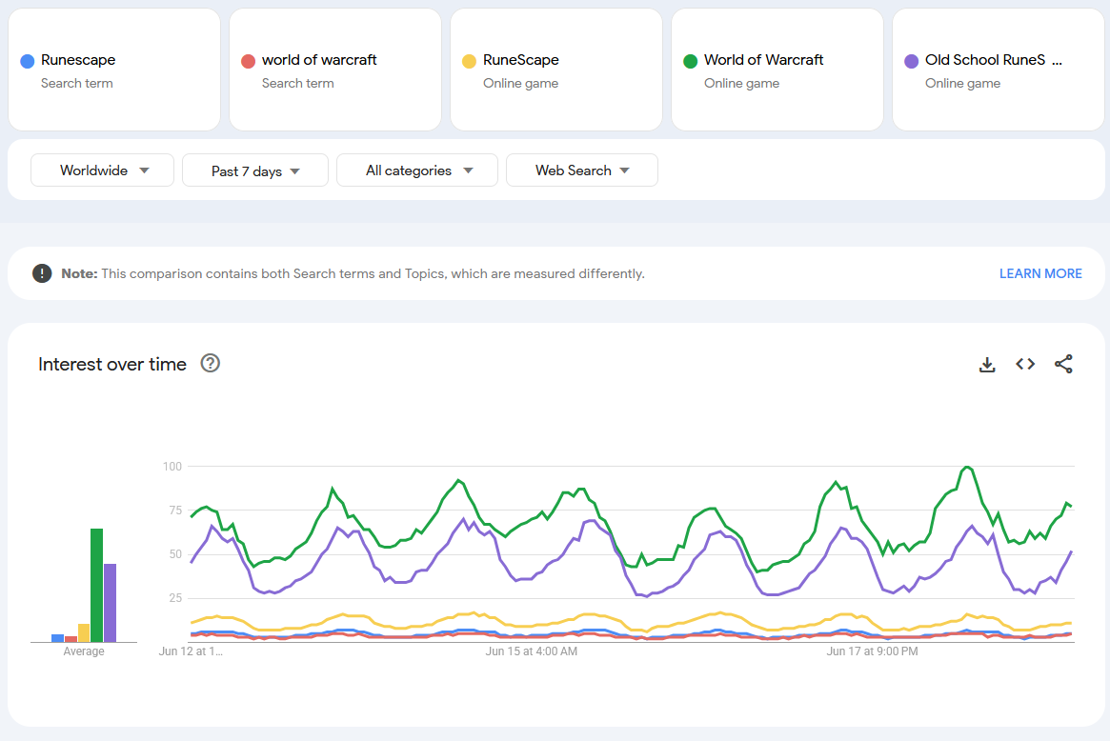The image size is (1110, 741).
Task: Click the 25 y-axis value
Action: [175, 598]
